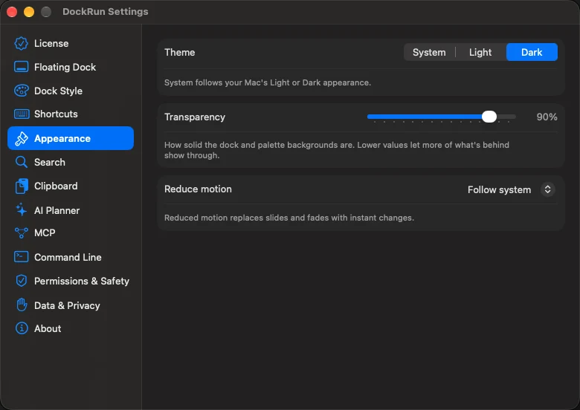Open the Reduce motion Follow system dropdown
Screen dimensions: 580x410
coord(511,189)
